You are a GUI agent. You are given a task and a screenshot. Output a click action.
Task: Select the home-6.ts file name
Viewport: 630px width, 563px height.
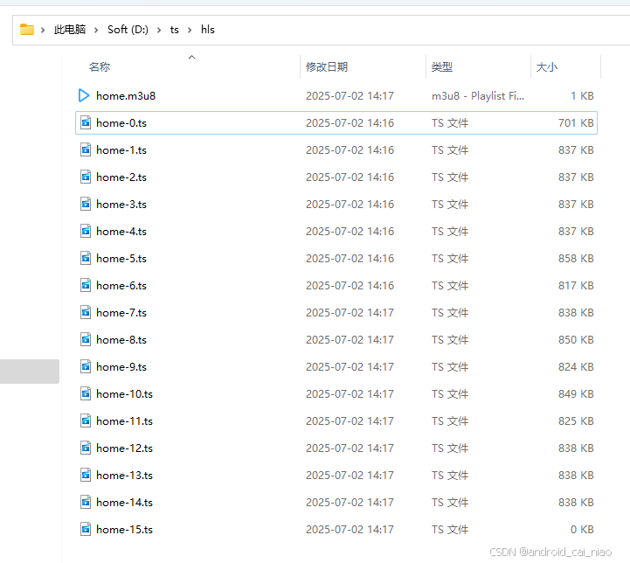(121, 285)
